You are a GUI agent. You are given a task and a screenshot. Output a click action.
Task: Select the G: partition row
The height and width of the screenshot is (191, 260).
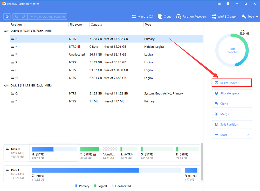point(106,70)
